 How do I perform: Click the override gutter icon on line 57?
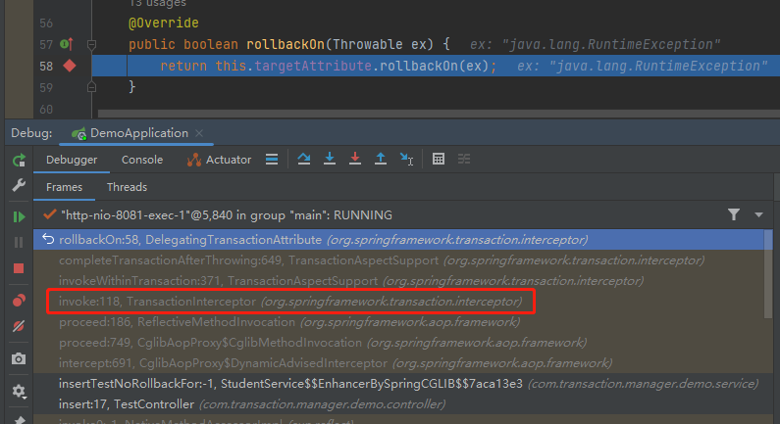[67, 44]
